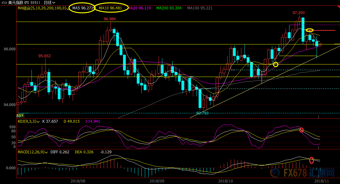Image resolution: width=340 pixels, height=184 pixels.
Task: Open the 日线 timeframe dropdown
Action: coord(49,3)
